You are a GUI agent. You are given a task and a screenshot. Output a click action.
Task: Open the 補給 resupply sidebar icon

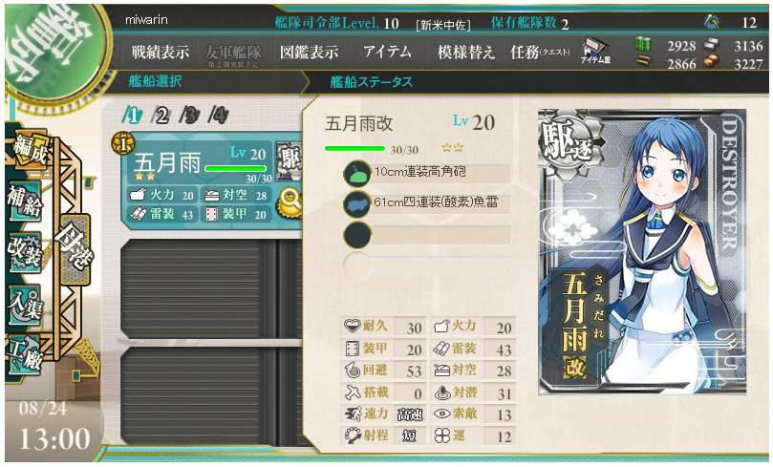pyautogui.click(x=25, y=201)
